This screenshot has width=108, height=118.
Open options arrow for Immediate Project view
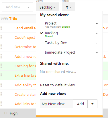97,53
